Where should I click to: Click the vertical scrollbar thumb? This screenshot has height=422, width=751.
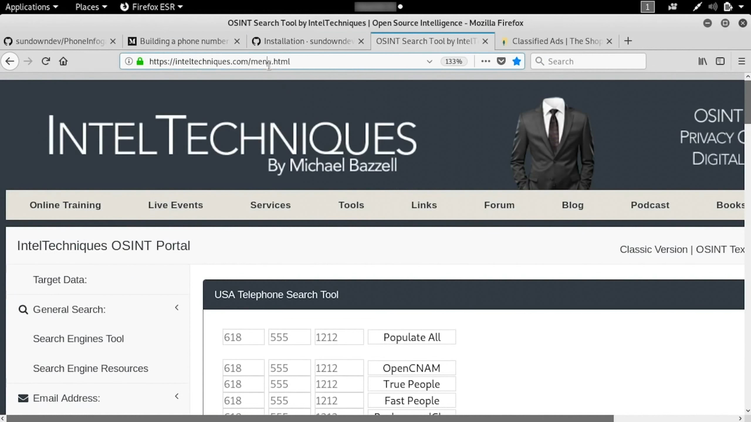point(747,102)
